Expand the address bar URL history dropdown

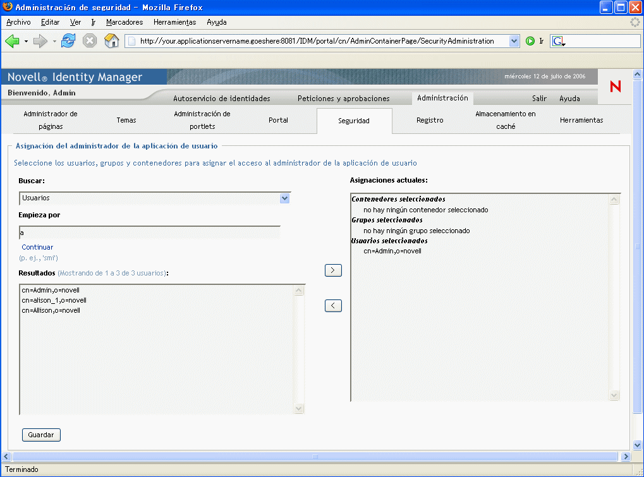click(x=514, y=41)
